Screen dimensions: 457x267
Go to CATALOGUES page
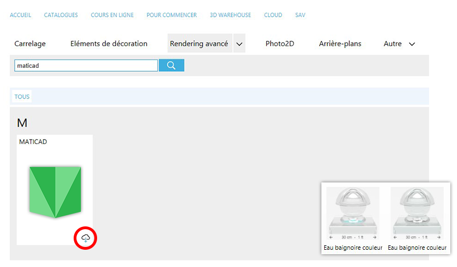point(61,15)
